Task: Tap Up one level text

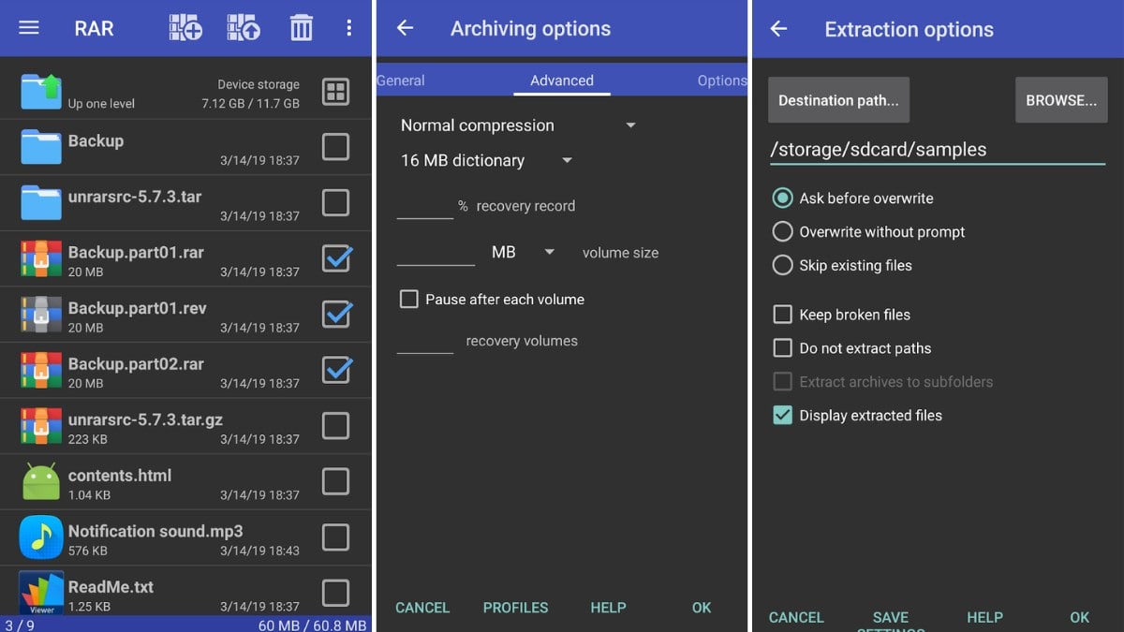Action: click(x=101, y=104)
